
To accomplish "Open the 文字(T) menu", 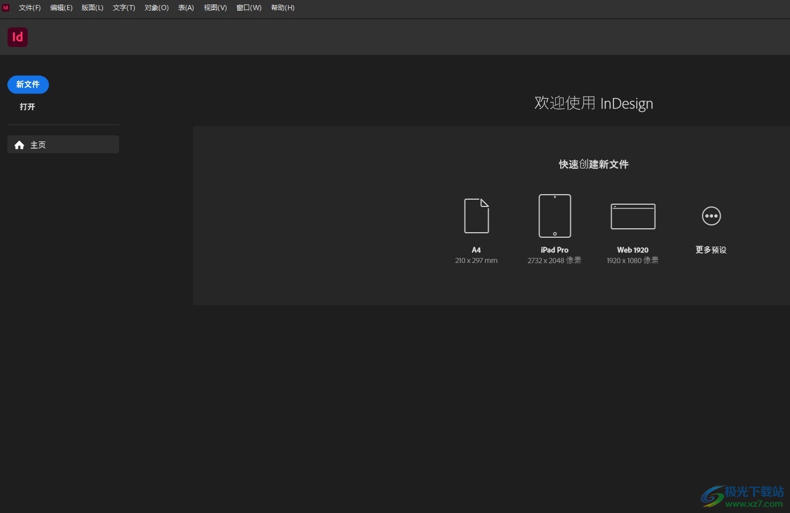I will point(124,8).
